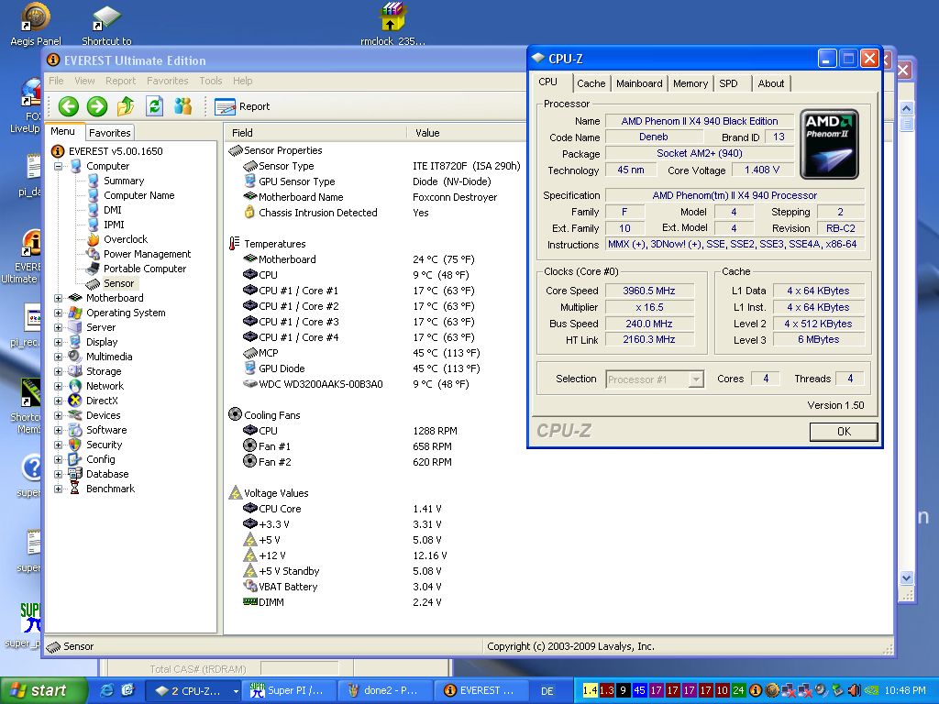Expand the Network tree node
Image resolution: width=939 pixels, height=704 pixels.
[58, 386]
